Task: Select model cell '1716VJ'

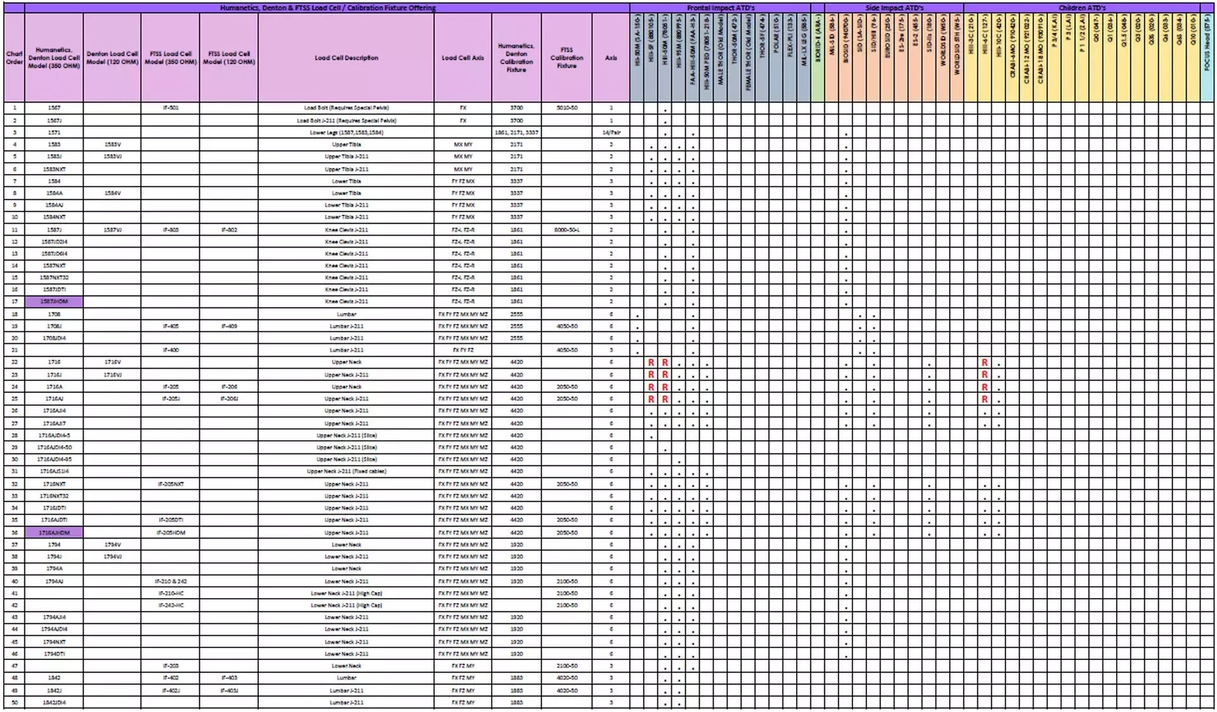Action: (x=112, y=375)
